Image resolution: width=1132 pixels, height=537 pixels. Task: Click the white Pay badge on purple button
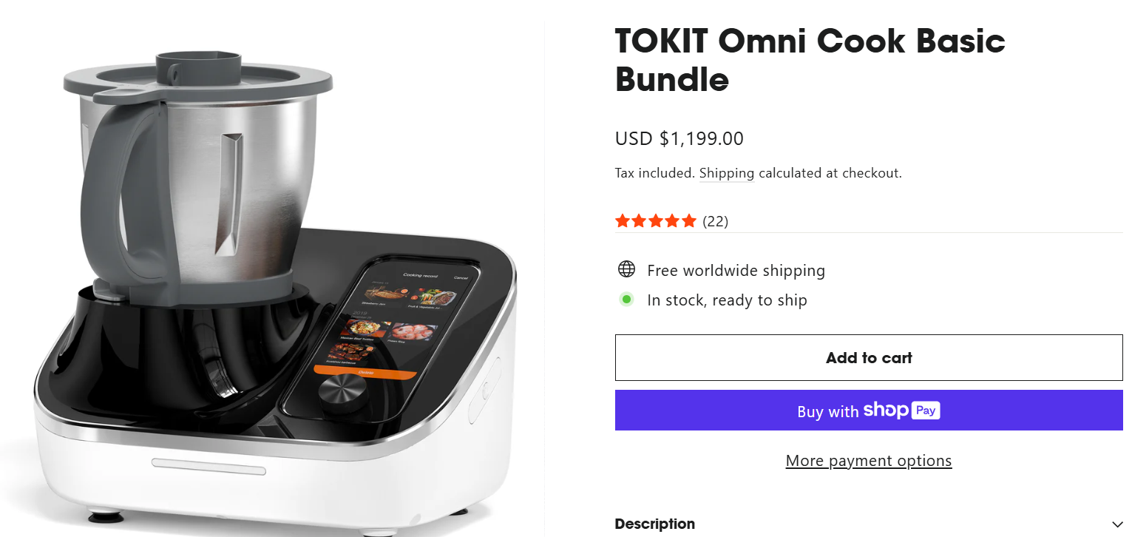click(x=926, y=410)
